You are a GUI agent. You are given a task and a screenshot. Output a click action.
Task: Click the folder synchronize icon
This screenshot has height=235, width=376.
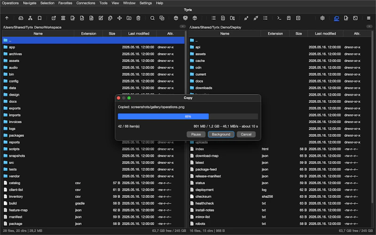[x=232, y=18]
